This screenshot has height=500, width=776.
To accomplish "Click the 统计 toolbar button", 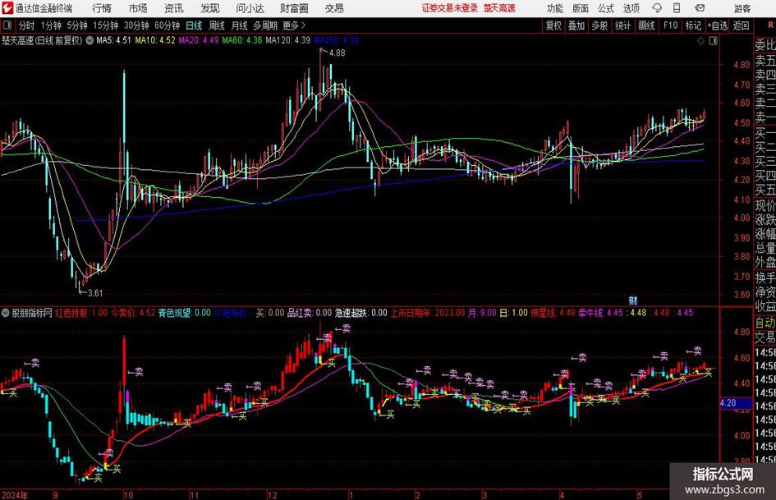I will pyautogui.click(x=622, y=25).
